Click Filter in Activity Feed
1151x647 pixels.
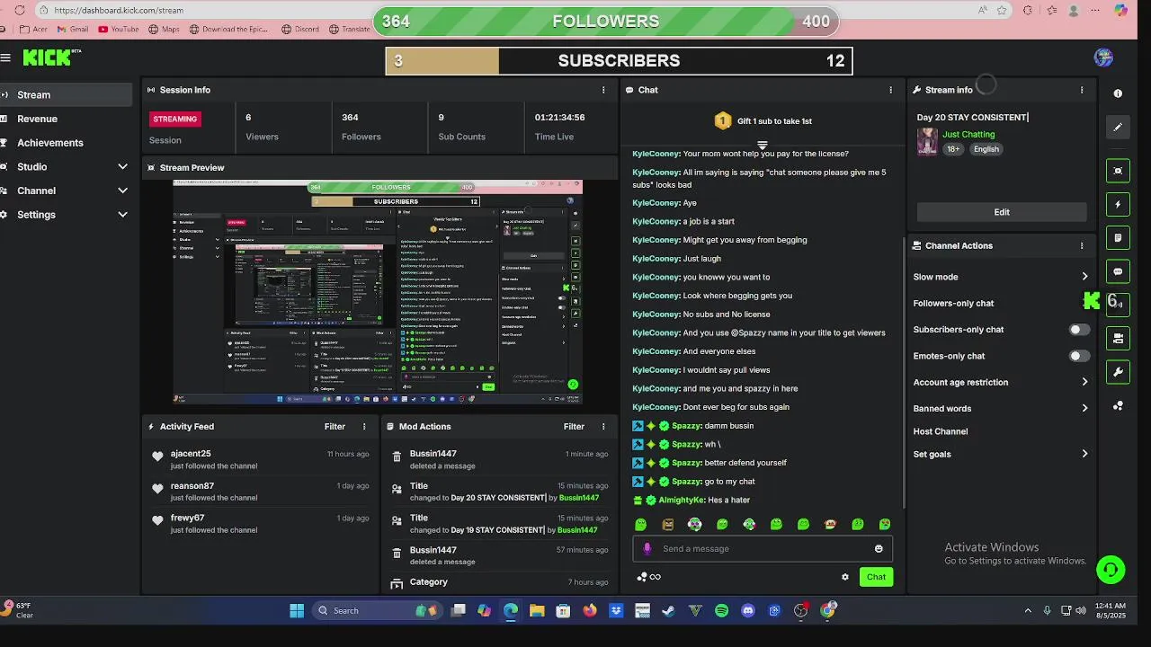[335, 427]
